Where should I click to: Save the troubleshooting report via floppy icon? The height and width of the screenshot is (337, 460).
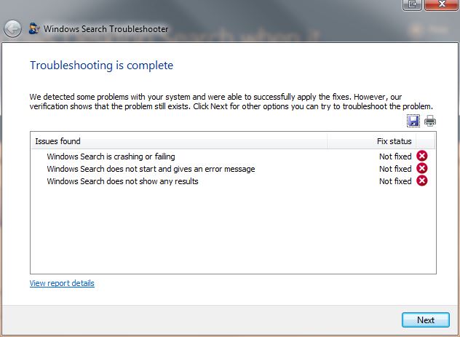point(413,121)
